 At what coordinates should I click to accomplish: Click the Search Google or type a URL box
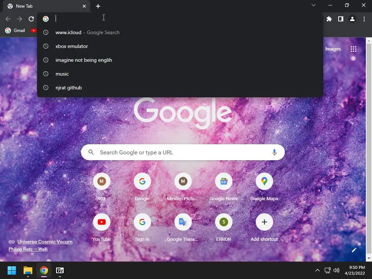tap(183, 152)
